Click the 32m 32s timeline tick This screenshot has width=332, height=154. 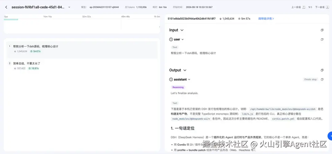(86, 17)
